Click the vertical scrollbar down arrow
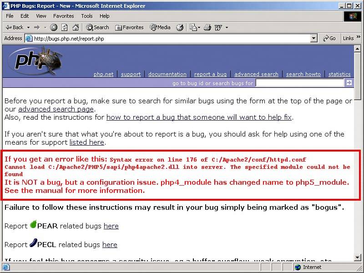364x273 pixels. coord(358,258)
